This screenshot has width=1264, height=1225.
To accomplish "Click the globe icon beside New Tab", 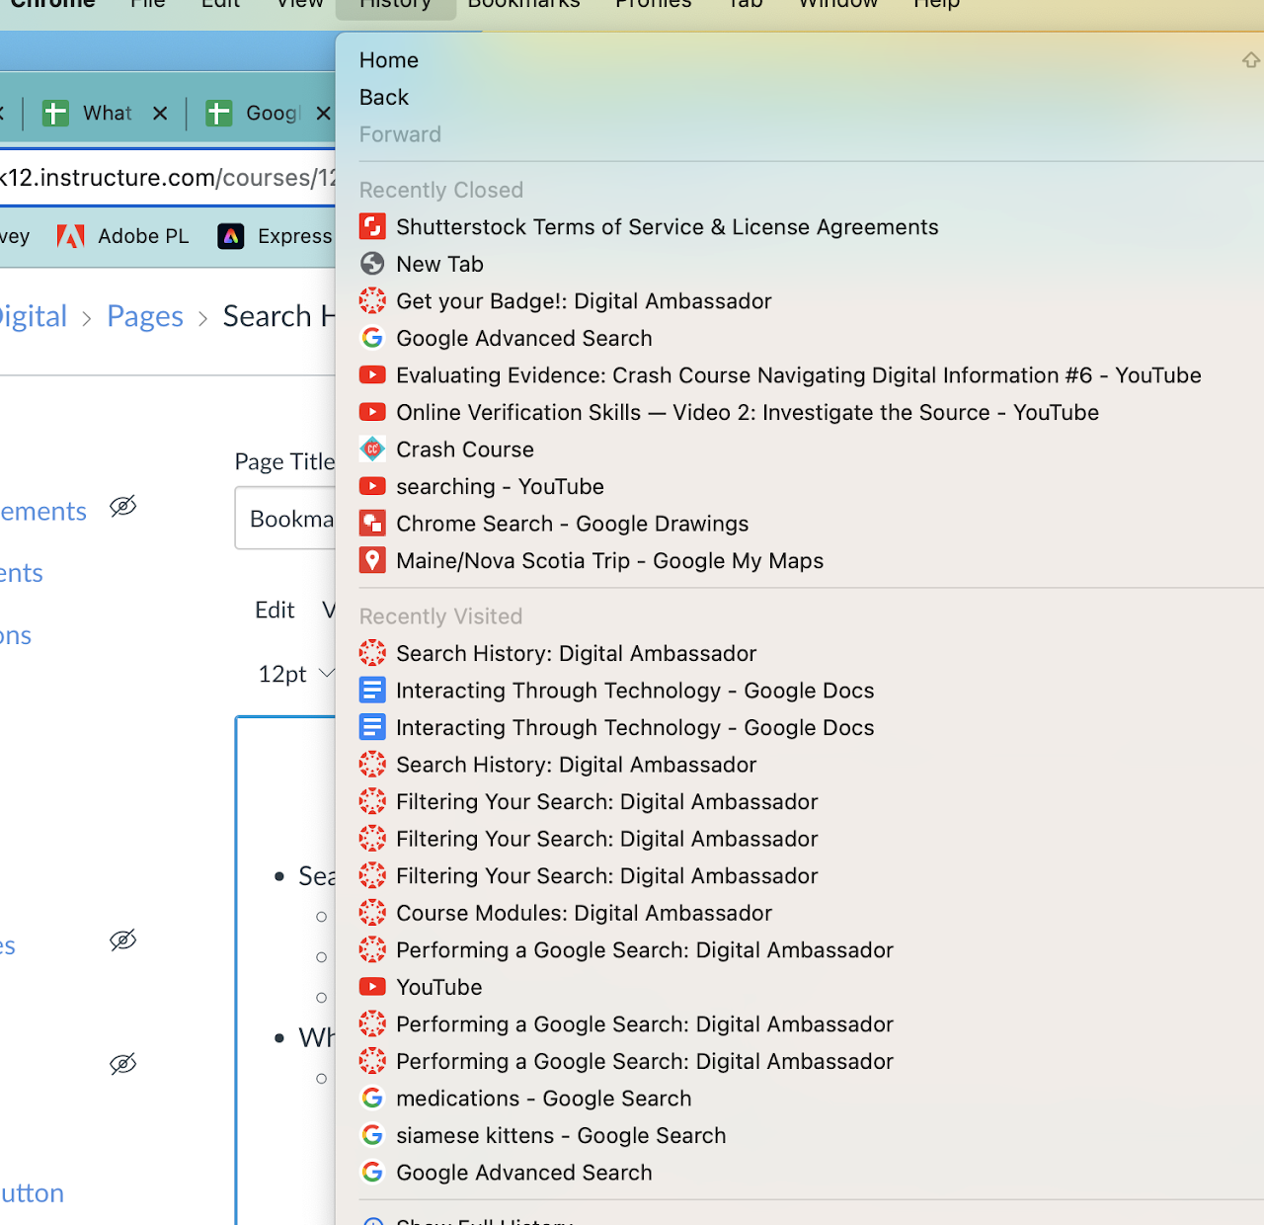I will (372, 264).
